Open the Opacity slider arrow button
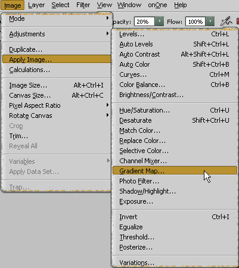Image resolution: width=239 pixels, height=268 pixels. [159, 21]
